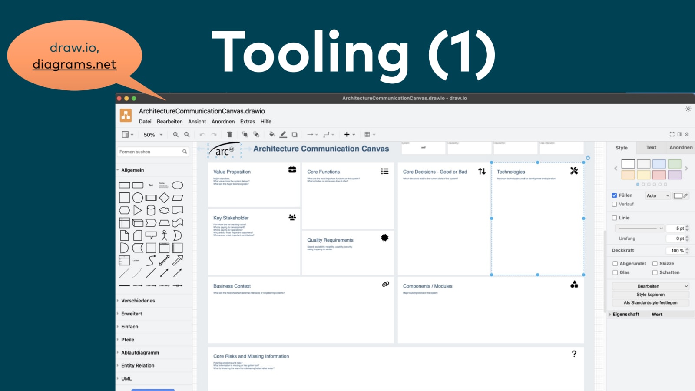
Task: Open the connection arrow style dropdown
Action: (x=312, y=135)
